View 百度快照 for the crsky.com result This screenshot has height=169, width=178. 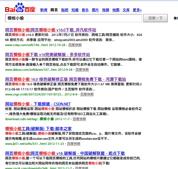(75, 45)
